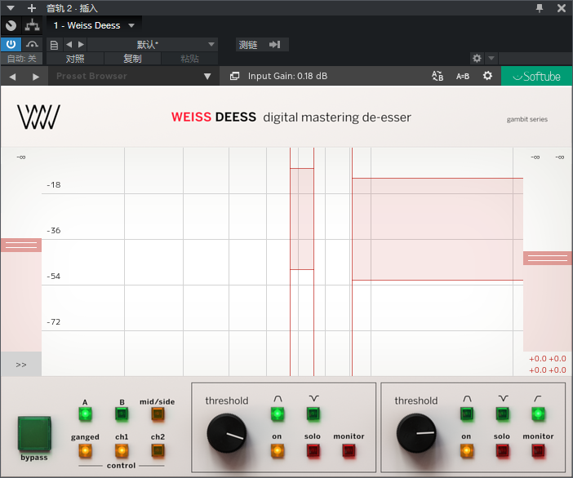Select ch1 control
Image resolution: width=573 pixels, height=478 pixels.
coord(122,450)
